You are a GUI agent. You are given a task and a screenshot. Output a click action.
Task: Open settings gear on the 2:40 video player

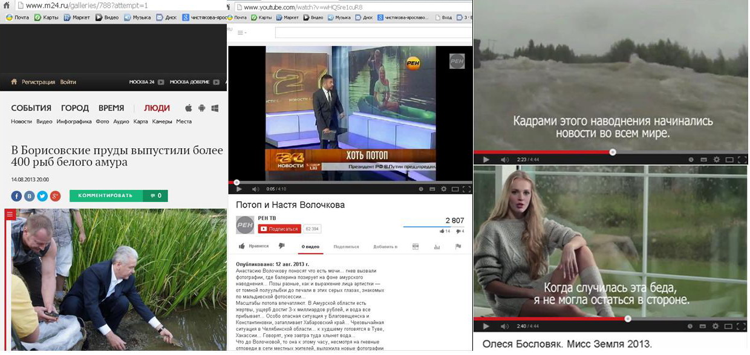click(717, 327)
